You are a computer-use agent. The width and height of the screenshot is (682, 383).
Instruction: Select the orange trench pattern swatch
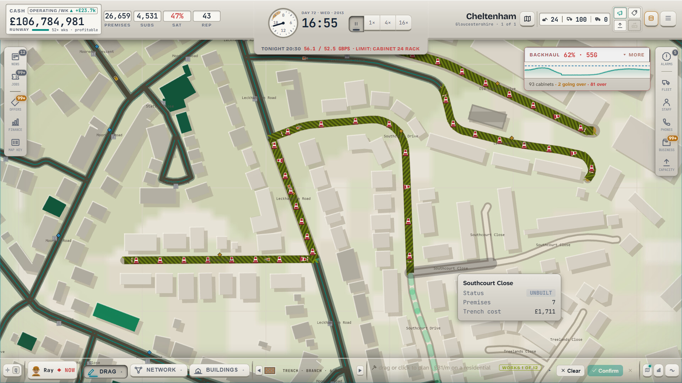pyautogui.click(x=270, y=371)
